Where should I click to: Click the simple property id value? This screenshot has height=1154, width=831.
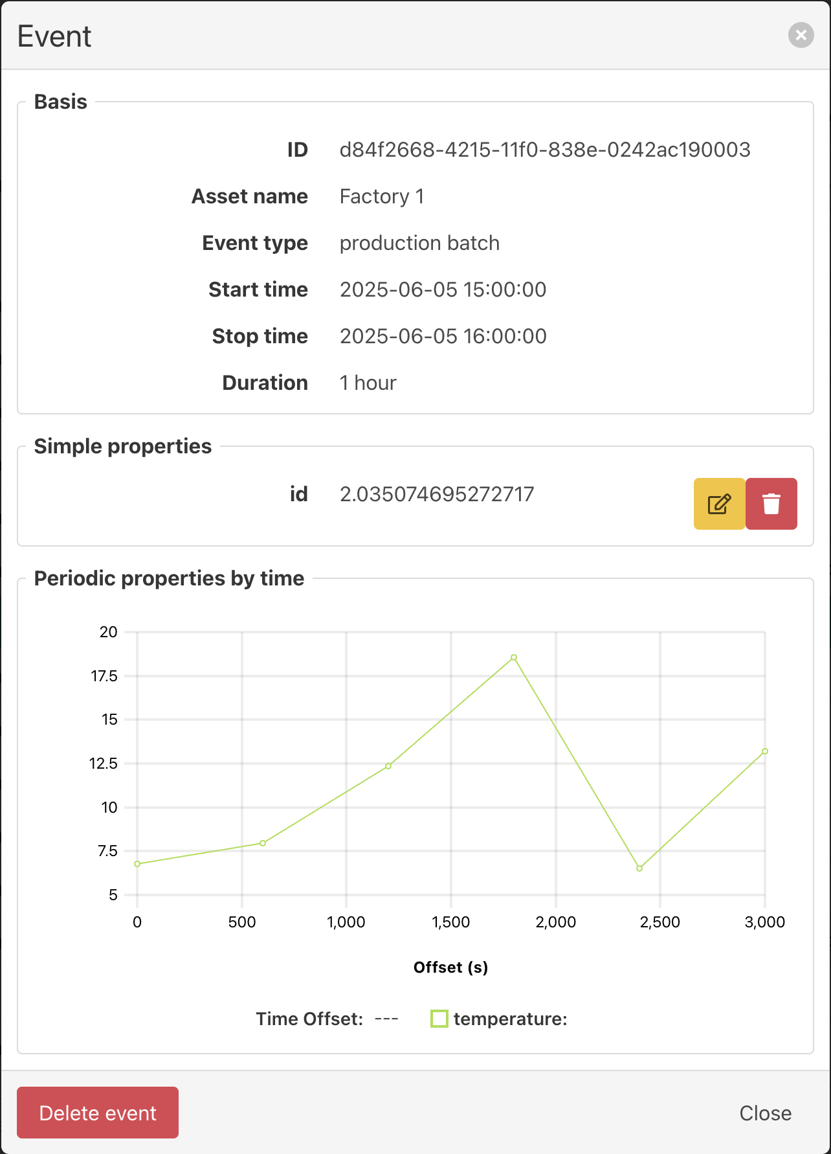[437, 494]
